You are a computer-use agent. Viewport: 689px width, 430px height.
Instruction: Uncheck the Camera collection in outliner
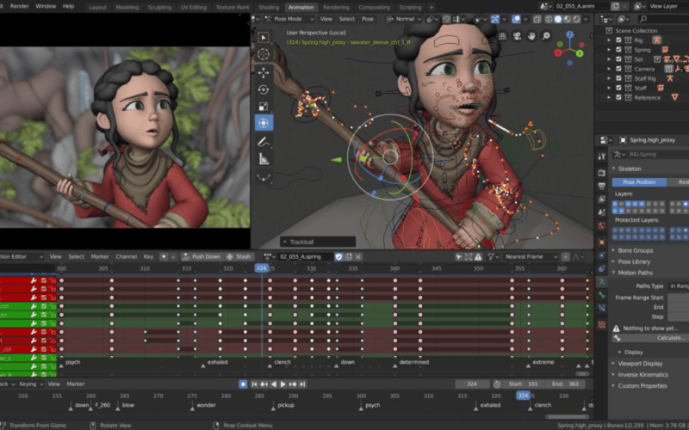click(618, 69)
